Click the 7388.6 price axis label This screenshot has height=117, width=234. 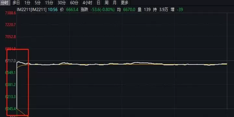tap(10, 13)
